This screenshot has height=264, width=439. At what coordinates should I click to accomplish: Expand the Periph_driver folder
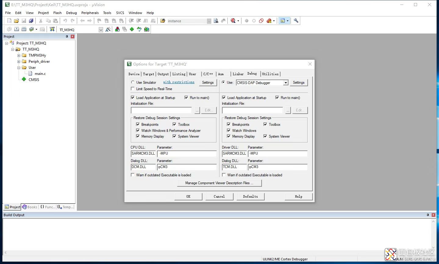click(19, 62)
